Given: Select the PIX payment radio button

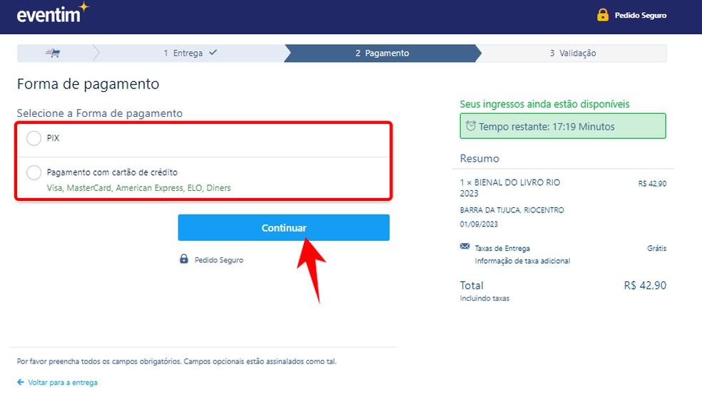Looking at the screenshot, I should [34, 138].
